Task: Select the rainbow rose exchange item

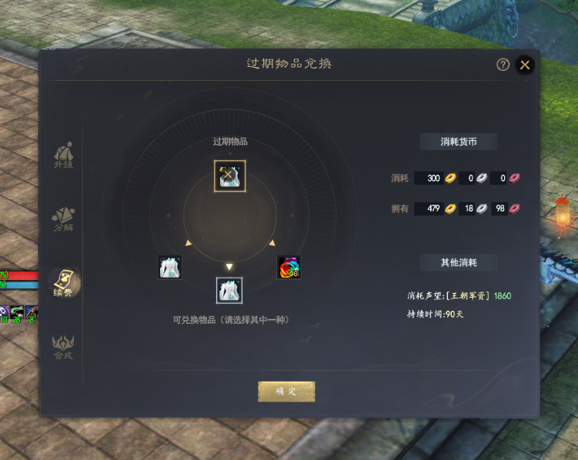Action: pyautogui.click(x=289, y=268)
